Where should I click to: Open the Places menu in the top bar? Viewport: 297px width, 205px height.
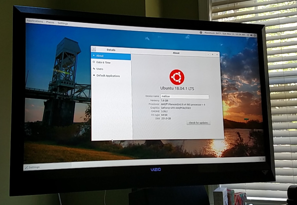(x=50, y=22)
